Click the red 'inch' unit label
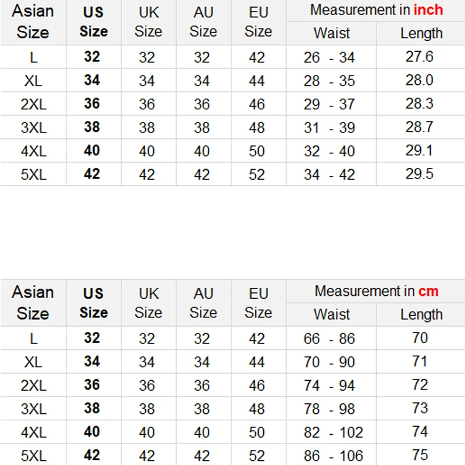The image size is (465, 465). coord(428,10)
